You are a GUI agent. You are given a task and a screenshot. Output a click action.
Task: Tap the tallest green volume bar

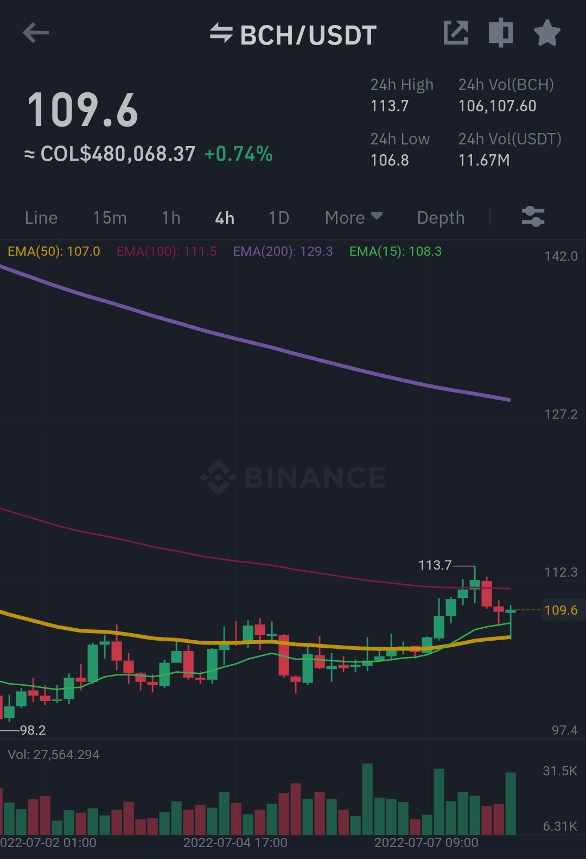(367, 799)
